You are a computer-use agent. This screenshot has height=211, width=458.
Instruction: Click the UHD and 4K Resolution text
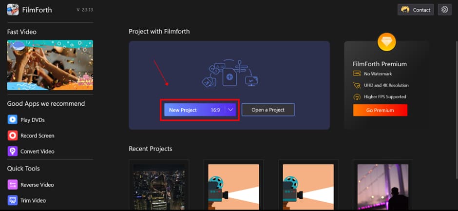tap(386, 85)
